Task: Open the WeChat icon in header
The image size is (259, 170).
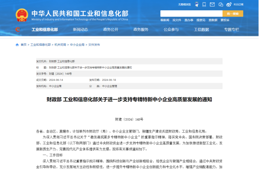Action: click(221, 5)
